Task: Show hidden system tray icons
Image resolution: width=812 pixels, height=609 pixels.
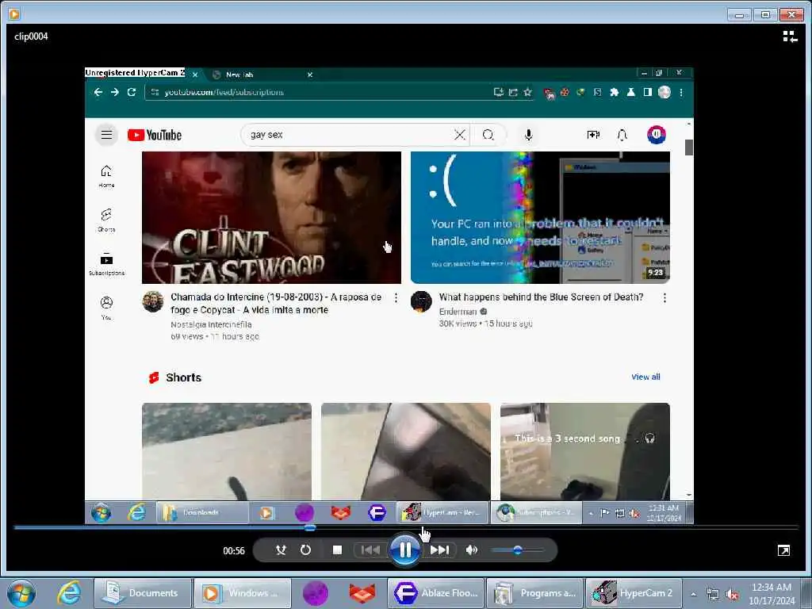Action: (693, 594)
